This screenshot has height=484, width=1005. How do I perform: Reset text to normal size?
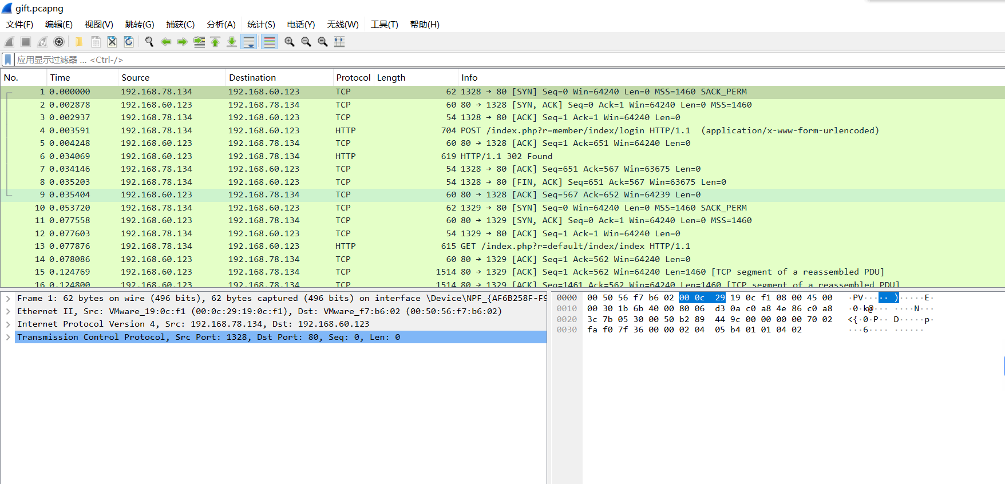tap(323, 42)
